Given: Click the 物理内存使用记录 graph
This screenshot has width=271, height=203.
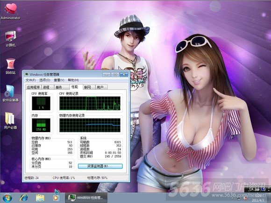Looking at the screenshot, I should [90, 125].
